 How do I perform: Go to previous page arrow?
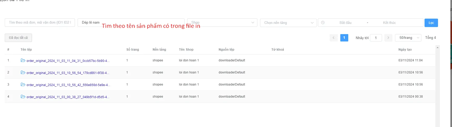pyautogui.click(x=333, y=38)
